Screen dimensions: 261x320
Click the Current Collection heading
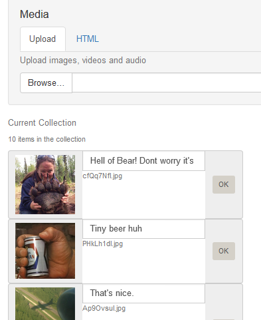click(x=42, y=122)
